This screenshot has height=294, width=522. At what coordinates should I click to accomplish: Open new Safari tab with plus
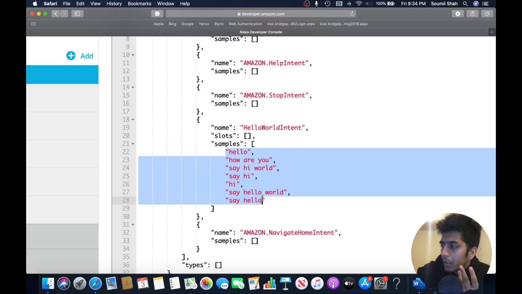pyautogui.click(x=492, y=32)
